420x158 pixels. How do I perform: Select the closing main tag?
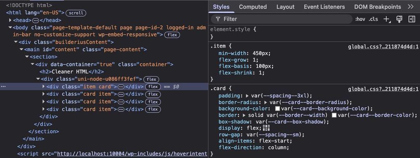point(34,139)
